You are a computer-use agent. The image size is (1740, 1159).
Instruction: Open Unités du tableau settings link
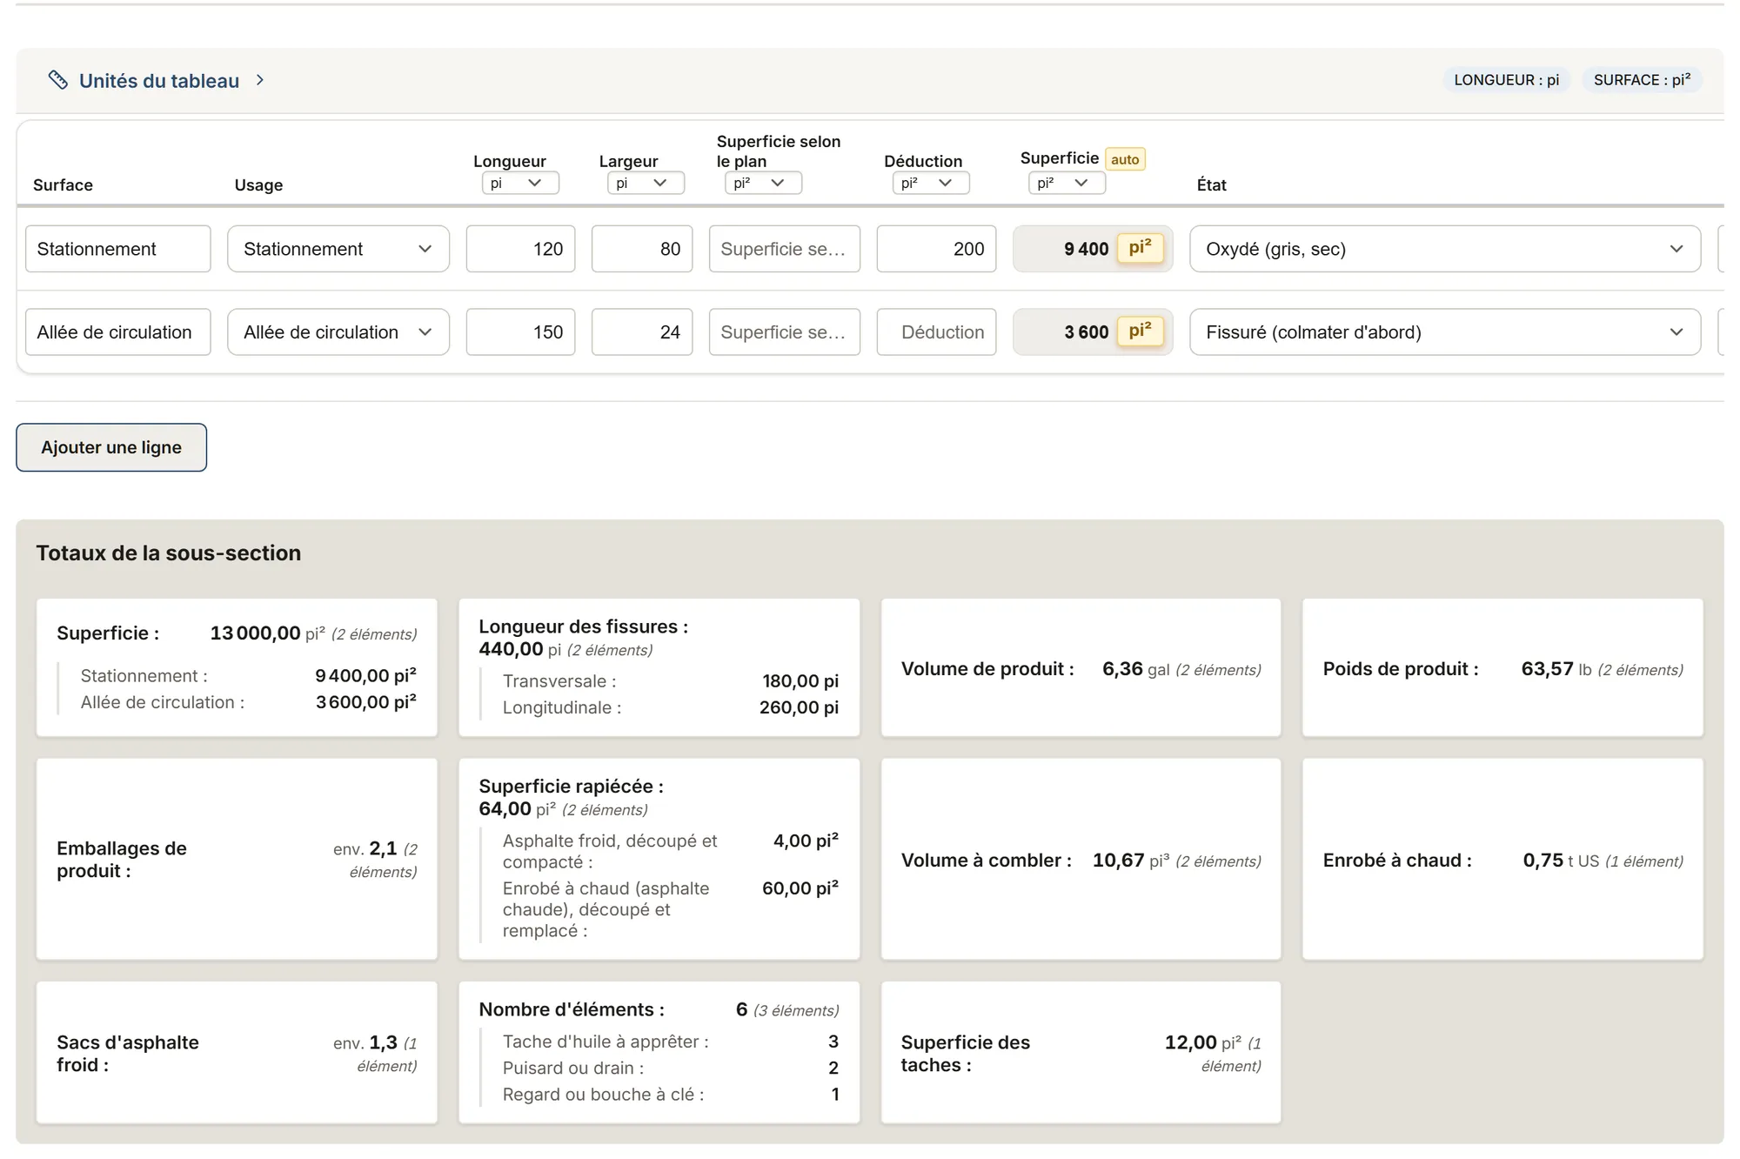[x=159, y=81]
